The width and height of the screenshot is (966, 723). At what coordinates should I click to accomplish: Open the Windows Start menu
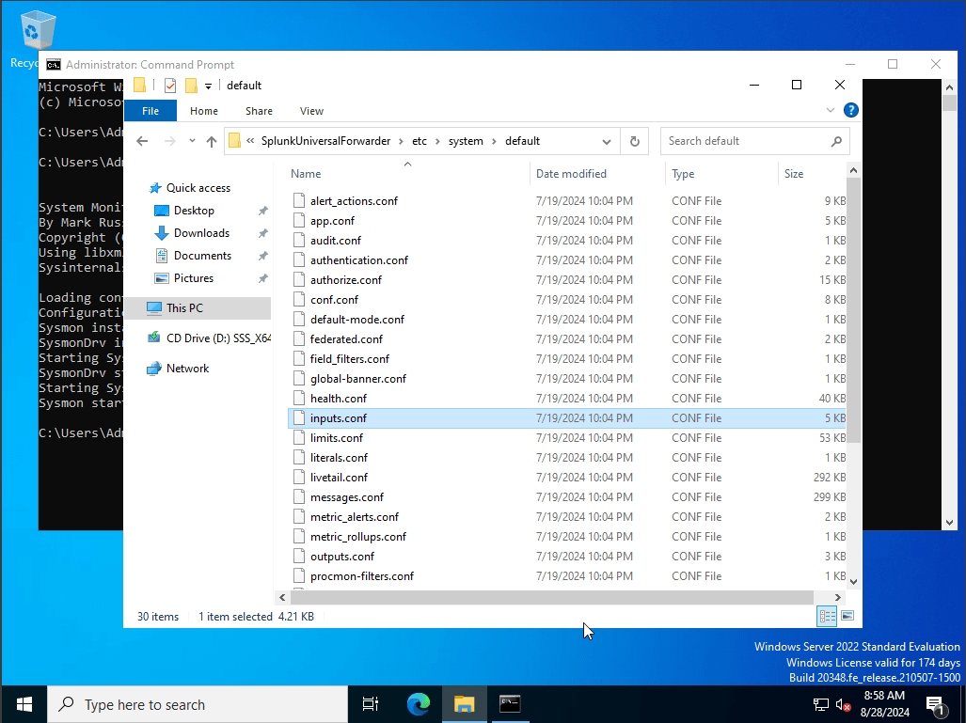[x=24, y=704]
